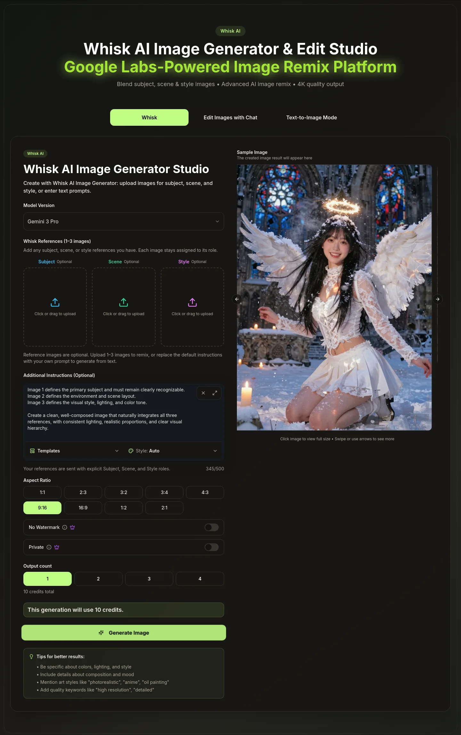
Task: Click the Generate Image button
Action: pos(124,633)
